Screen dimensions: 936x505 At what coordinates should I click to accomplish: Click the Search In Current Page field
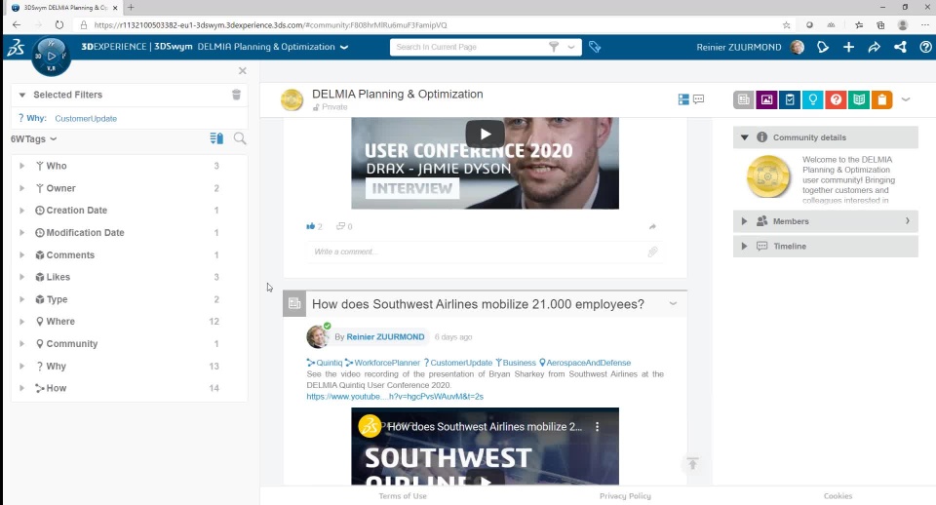469,47
